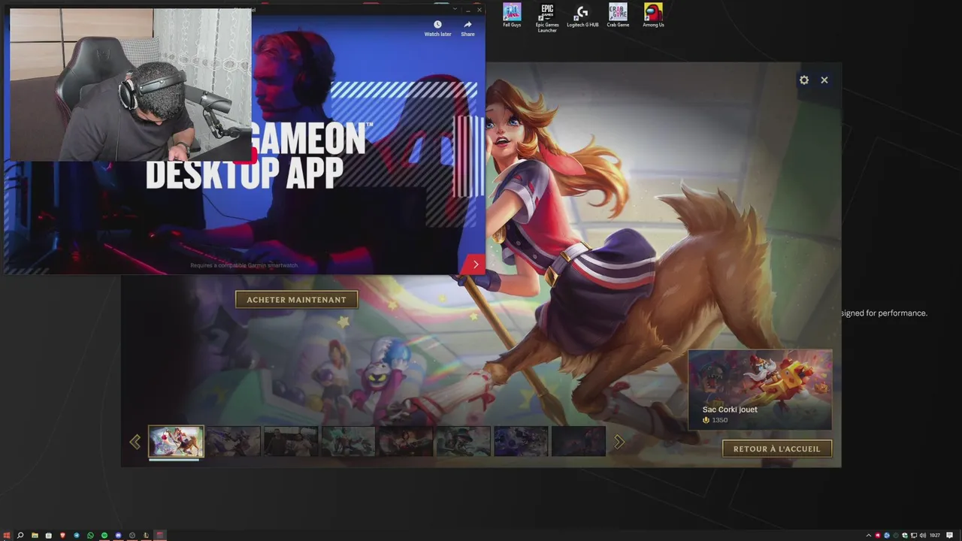Screen dimensions: 962x541
Task: Select the eighth dark carousel thumbnail
Action: pyautogui.click(x=579, y=442)
